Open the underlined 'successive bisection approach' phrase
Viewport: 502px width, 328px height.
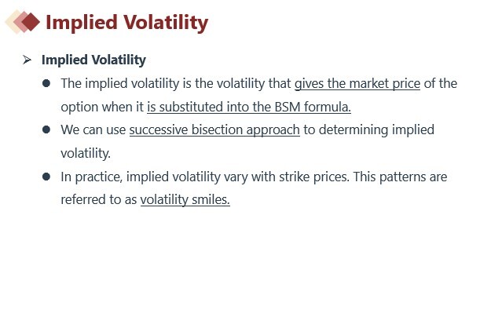click(214, 130)
